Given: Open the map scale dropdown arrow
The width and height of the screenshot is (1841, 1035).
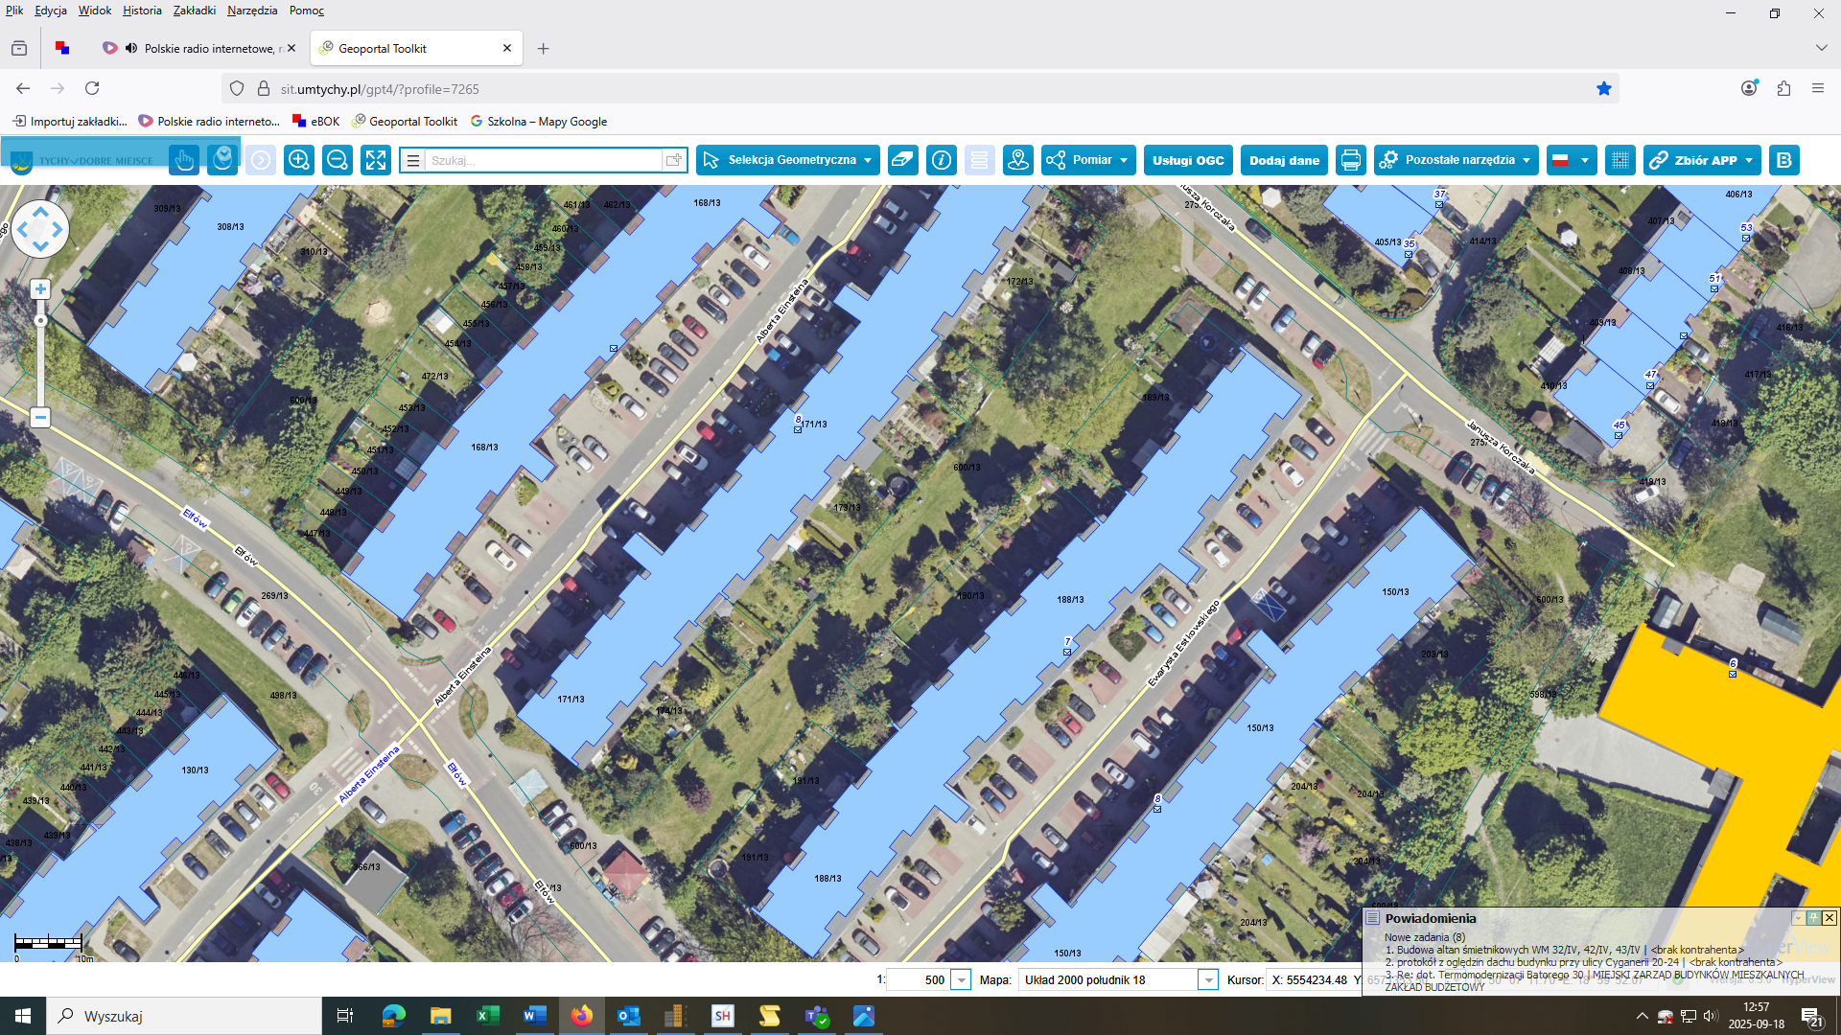Looking at the screenshot, I should point(961,979).
